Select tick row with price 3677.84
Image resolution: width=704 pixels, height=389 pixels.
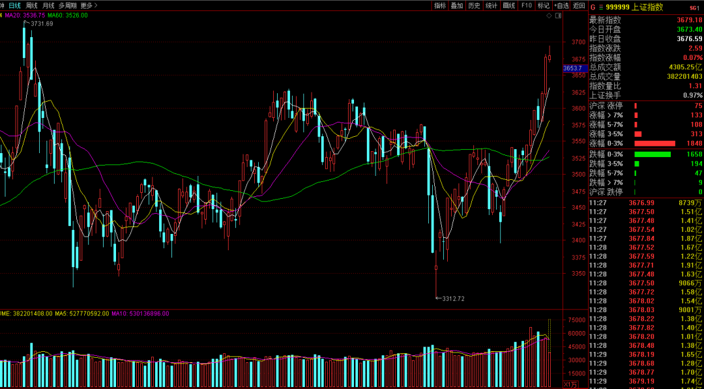click(x=646, y=238)
